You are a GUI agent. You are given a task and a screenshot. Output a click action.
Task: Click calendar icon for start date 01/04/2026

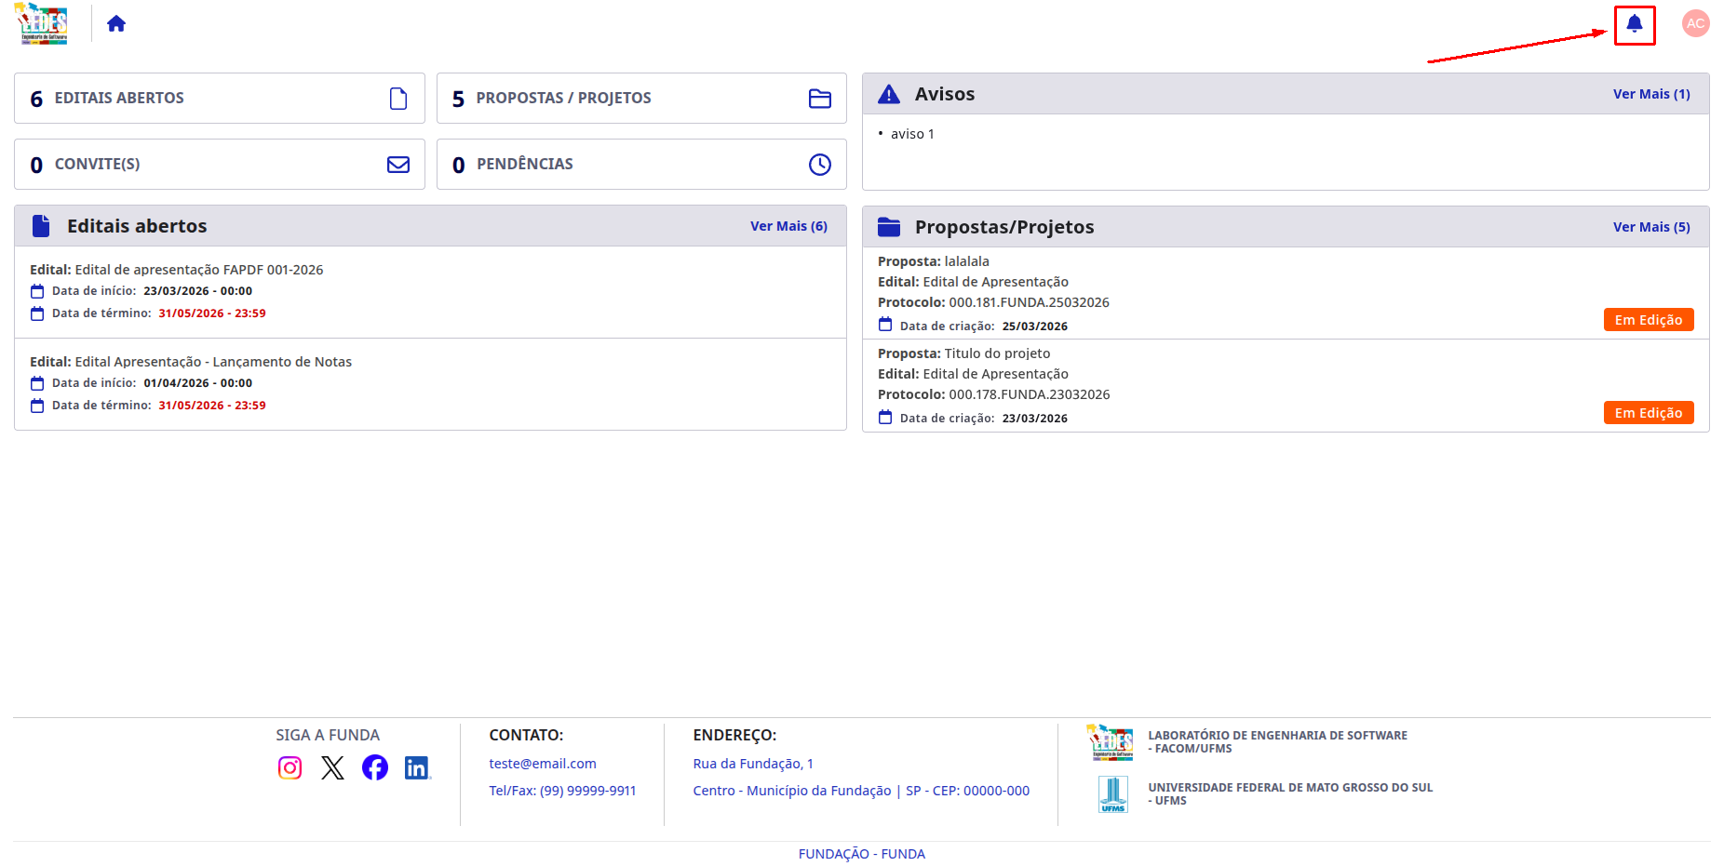tap(37, 383)
